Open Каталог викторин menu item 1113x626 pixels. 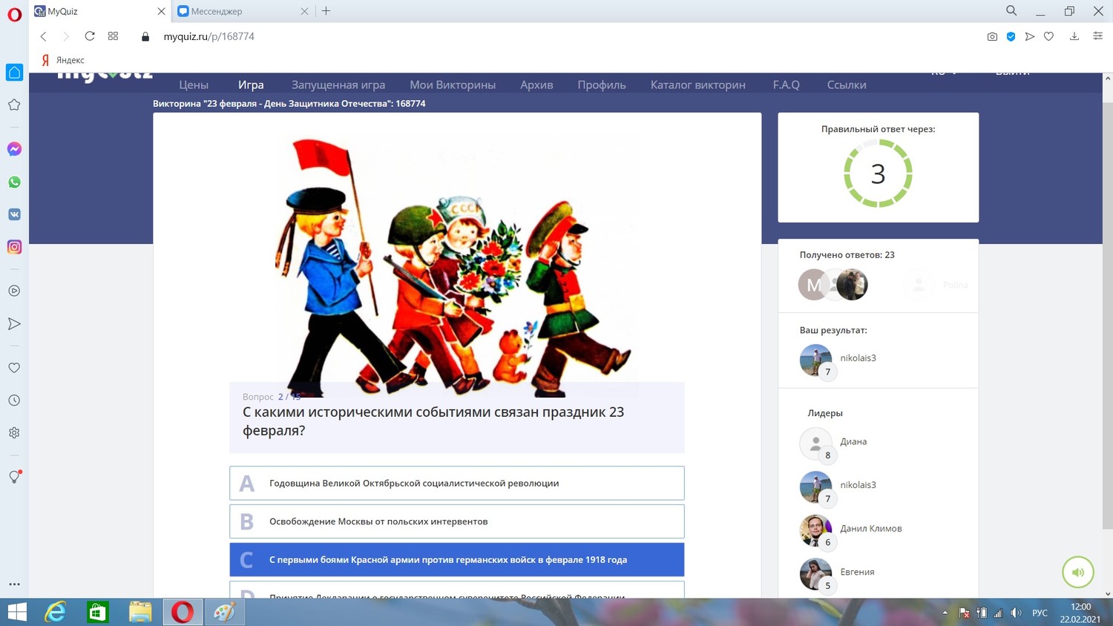(x=698, y=85)
